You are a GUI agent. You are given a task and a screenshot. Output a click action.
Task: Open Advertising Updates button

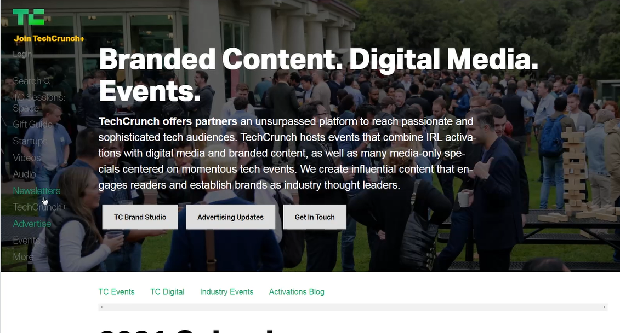231,217
